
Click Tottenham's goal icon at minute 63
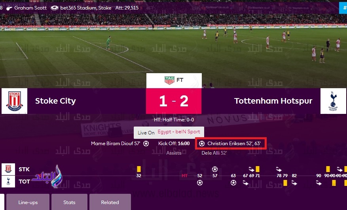coord(233,183)
